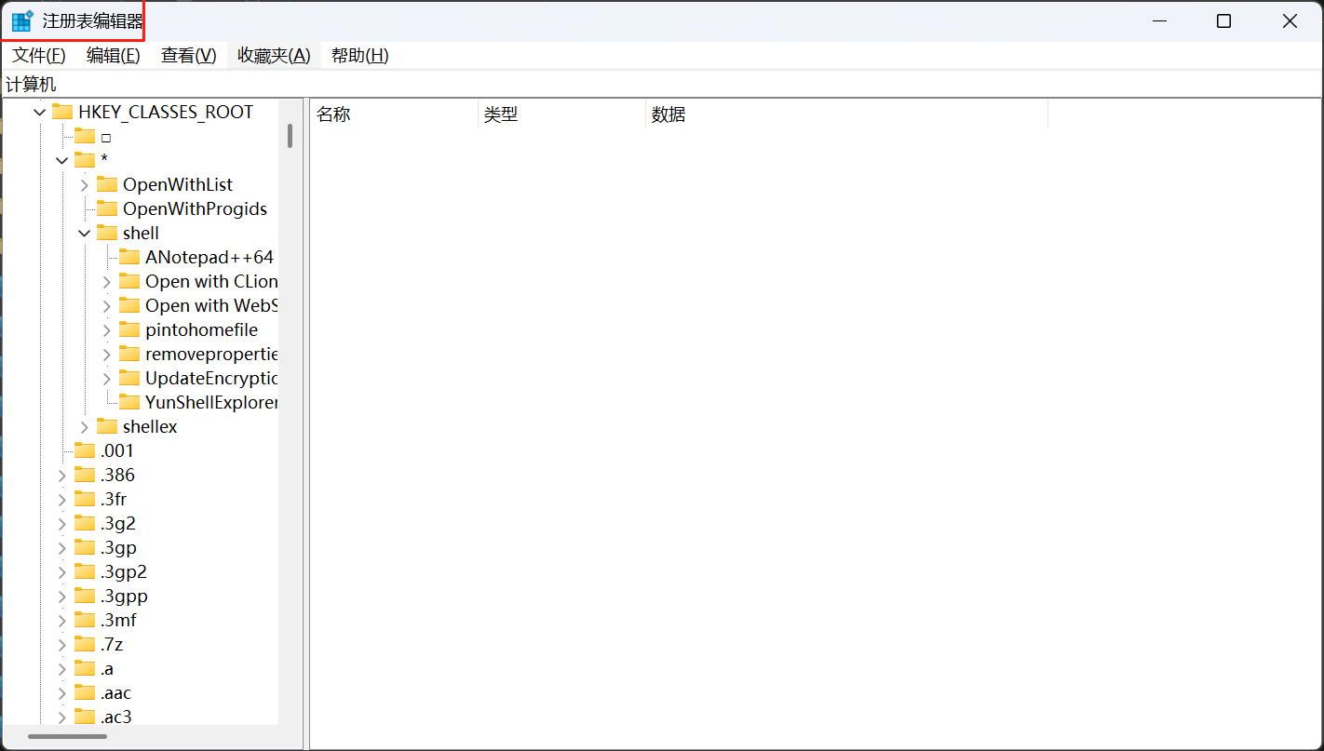Close the Registry Editor window
Screen dimensions: 1324x751
pos(1290,20)
